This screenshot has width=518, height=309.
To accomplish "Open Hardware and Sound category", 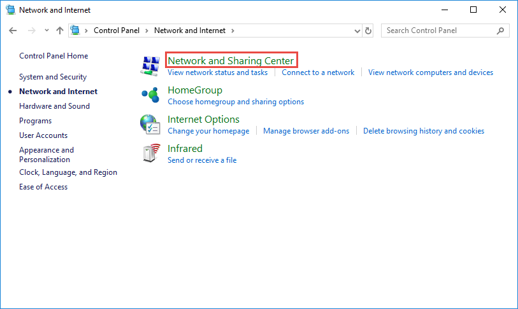I will (54, 106).
